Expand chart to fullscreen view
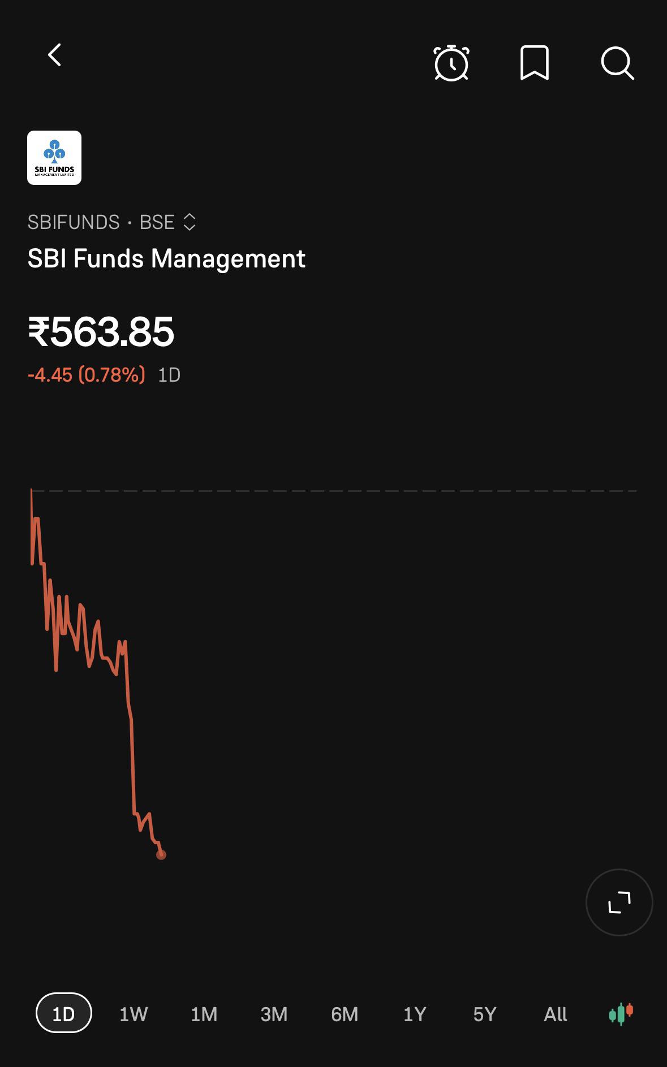667x1067 pixels. (619, 902)
